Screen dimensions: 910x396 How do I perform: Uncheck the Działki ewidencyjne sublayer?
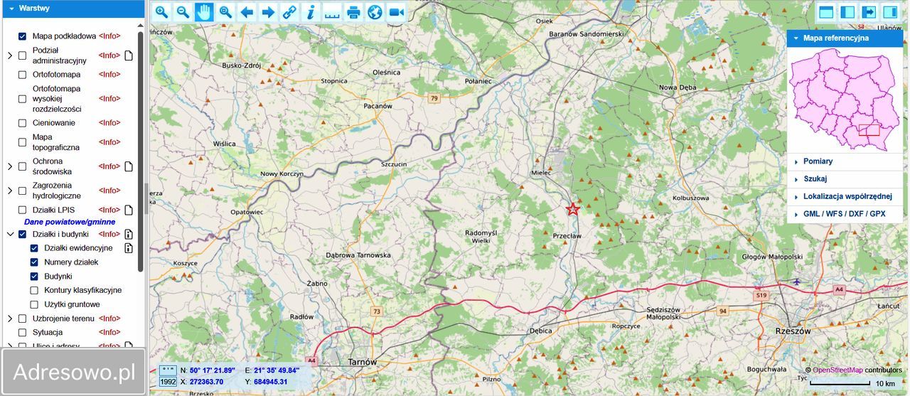click(x=34, y=248)
